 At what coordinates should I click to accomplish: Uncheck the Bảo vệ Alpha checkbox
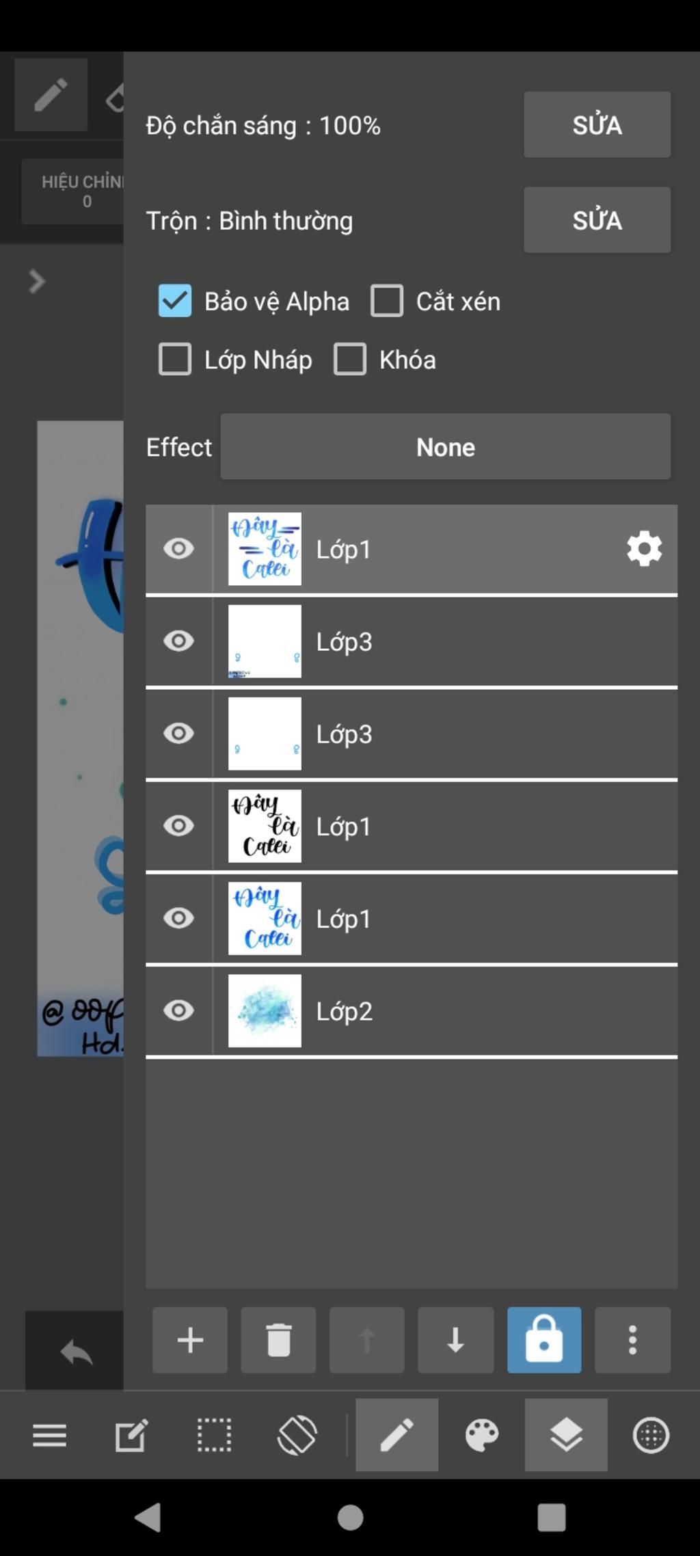[x=175, y=301]
